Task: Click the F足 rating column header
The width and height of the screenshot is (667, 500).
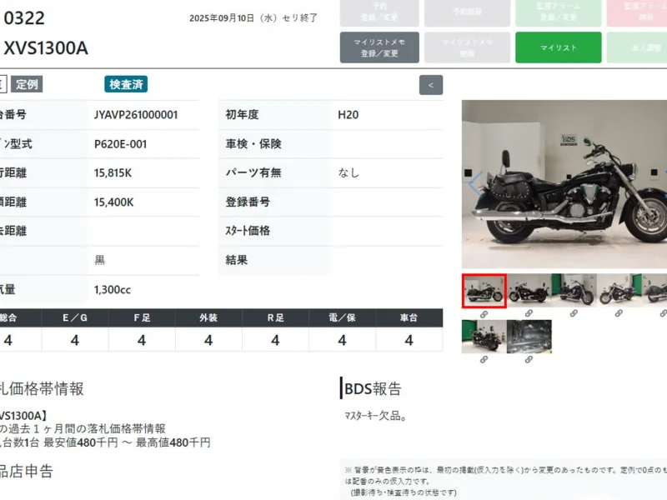Action: coord(142,318)
